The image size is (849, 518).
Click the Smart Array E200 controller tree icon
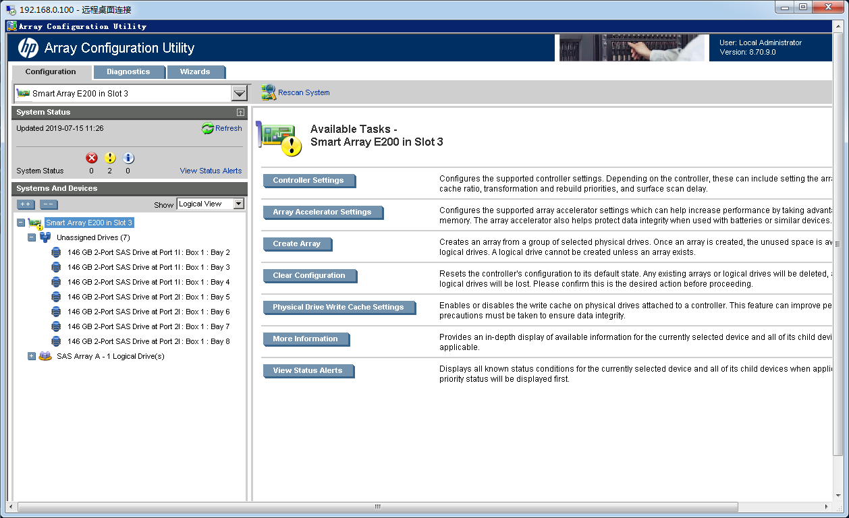coord(35,223)
